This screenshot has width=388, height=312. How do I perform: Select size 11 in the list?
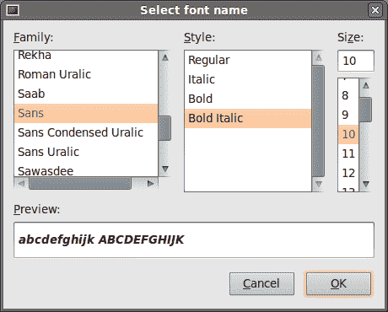coord(348,153)
